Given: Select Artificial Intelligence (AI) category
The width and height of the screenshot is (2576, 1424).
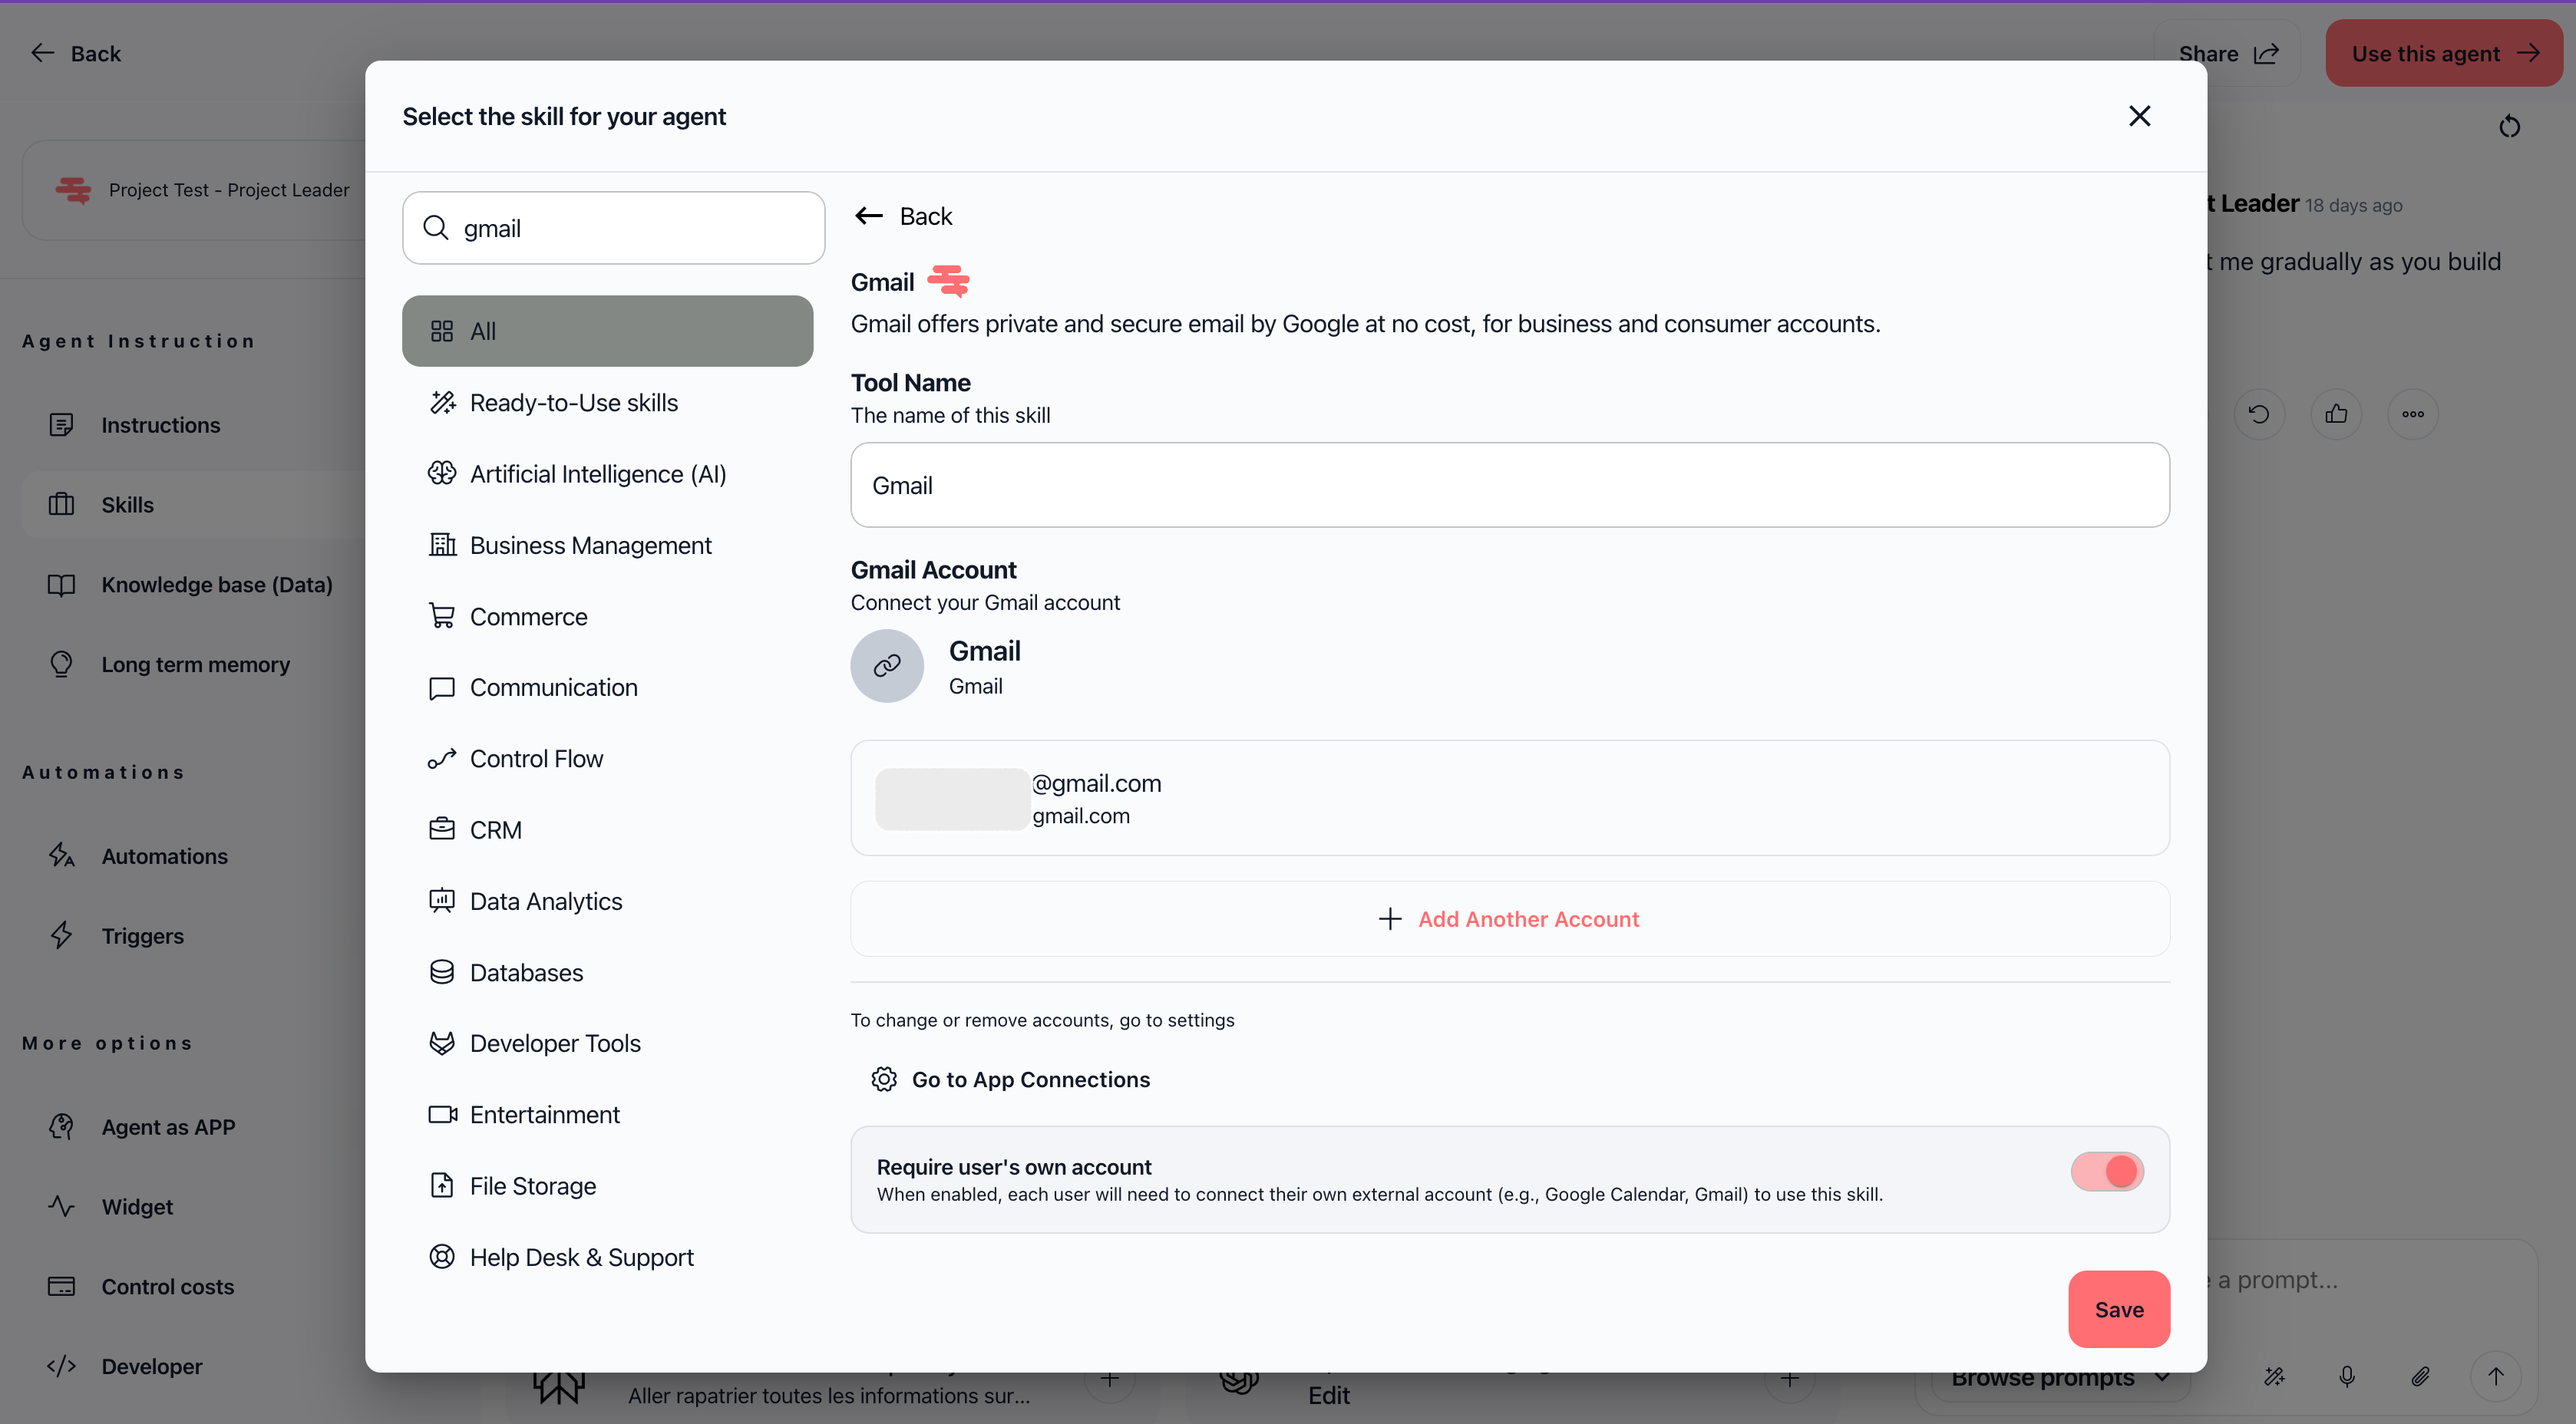Looking at the screenshot, I should [x=607, y=473].
